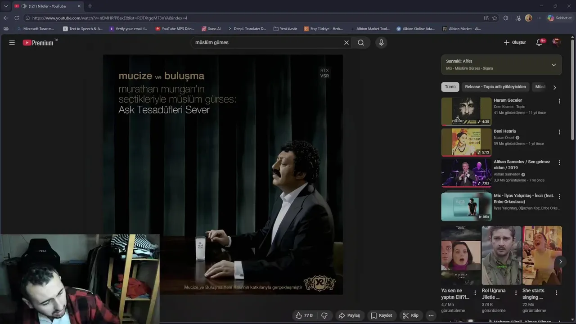Open browser profile avatar
Image resolution: width=576 pixels, height=324 pixels.
point(528,18)
